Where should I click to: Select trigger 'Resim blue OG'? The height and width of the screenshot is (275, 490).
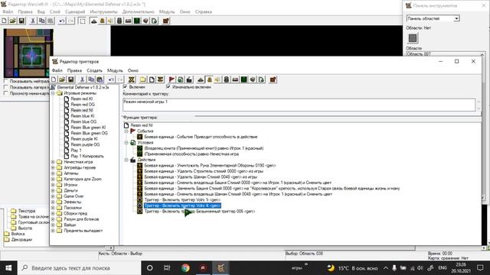83,121
